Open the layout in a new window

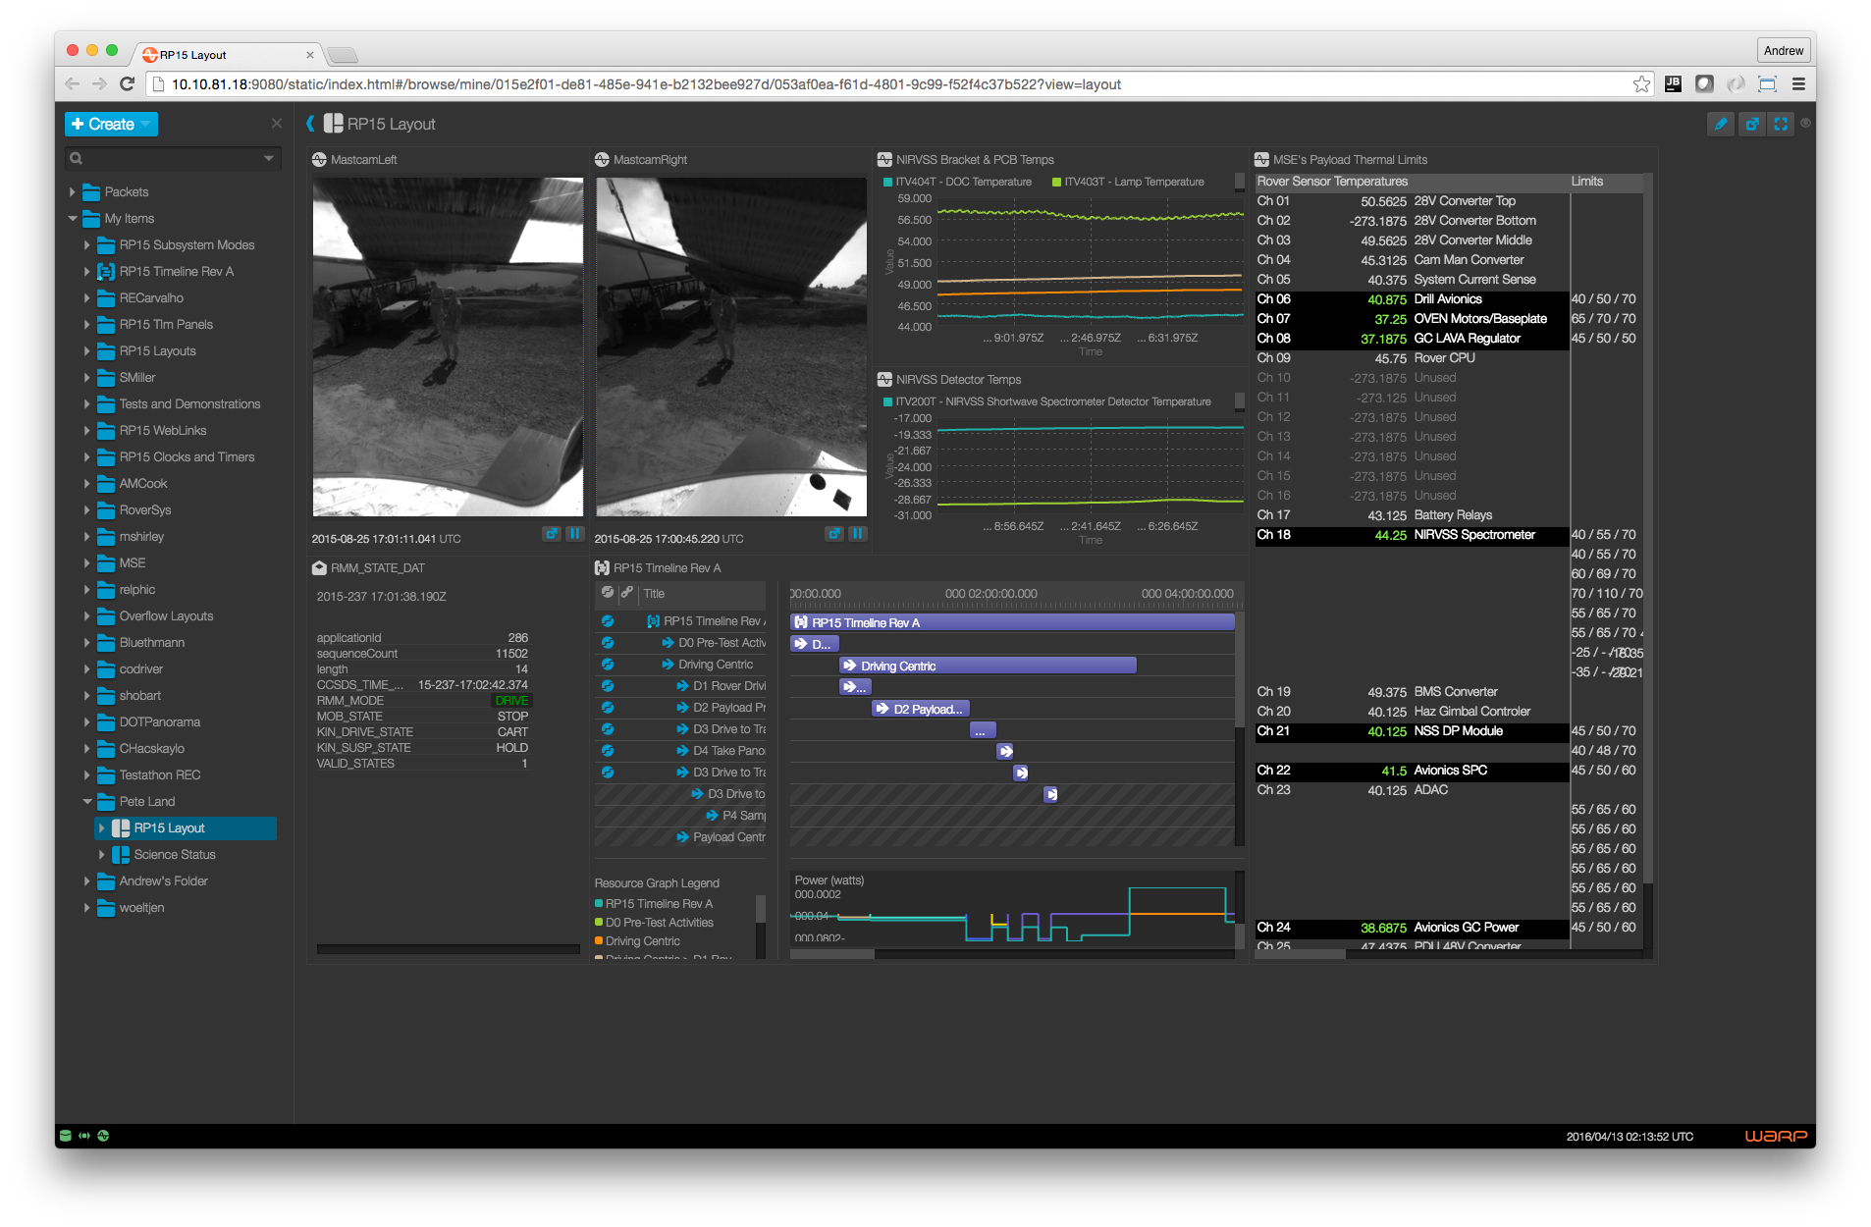tap(1751, 124)
